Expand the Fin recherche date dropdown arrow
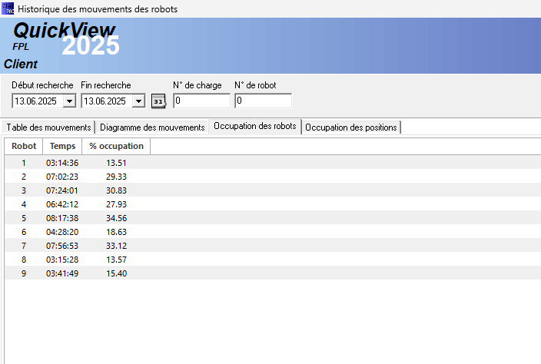541x364 pixels. [x=138, y=101]
